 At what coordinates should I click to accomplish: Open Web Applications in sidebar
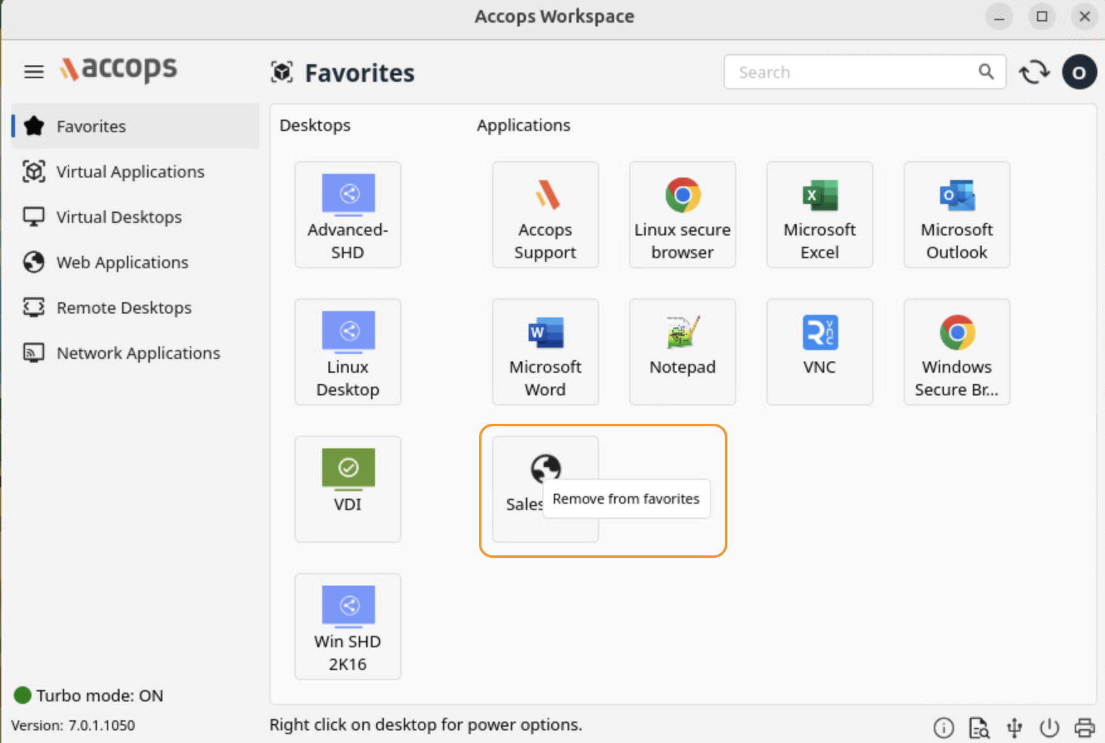tap(122, 263)
